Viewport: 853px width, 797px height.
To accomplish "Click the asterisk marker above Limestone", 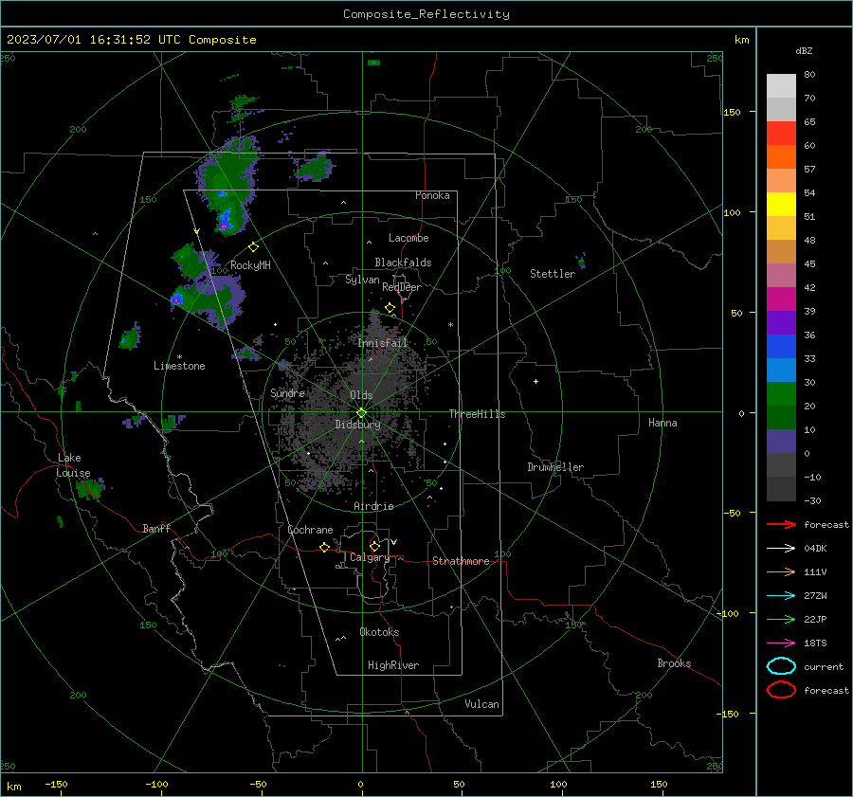I will [179, 357].
